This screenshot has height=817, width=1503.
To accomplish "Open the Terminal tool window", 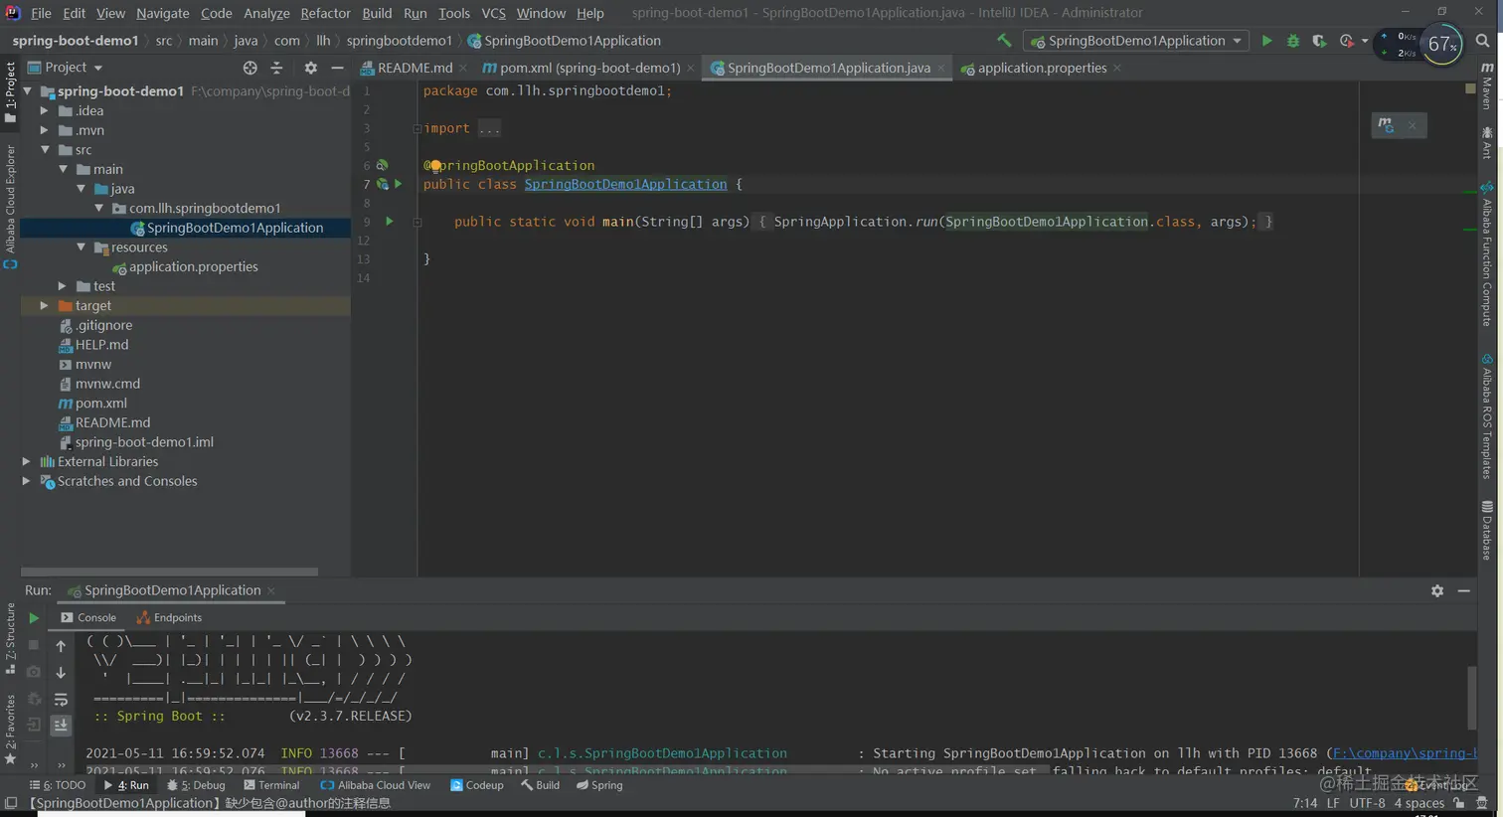I will pos(271,785).
